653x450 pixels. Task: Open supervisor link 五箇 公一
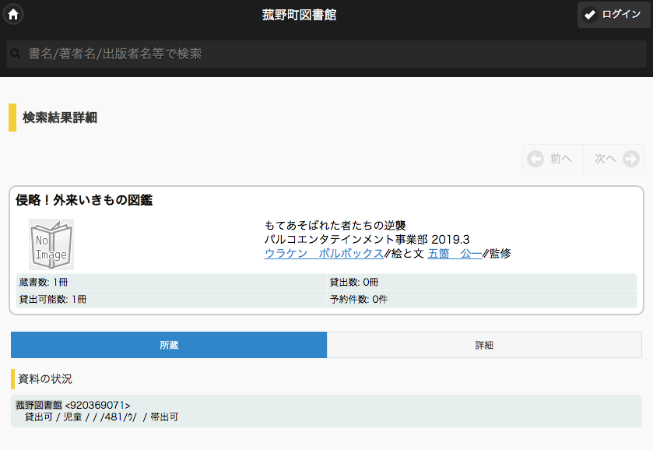455,253
